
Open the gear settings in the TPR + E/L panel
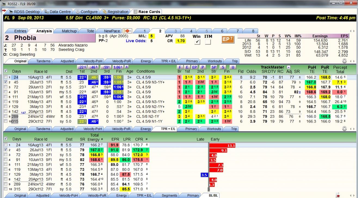[344, 129]
